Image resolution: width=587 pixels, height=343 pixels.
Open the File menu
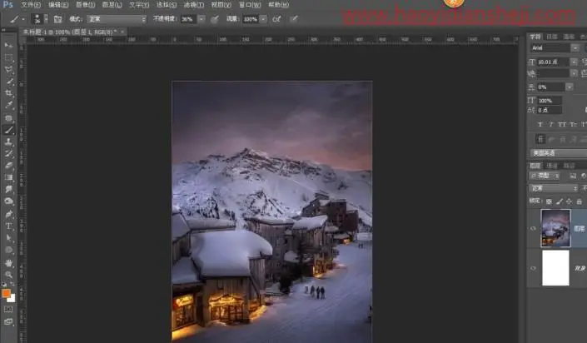tap(31, 5)
